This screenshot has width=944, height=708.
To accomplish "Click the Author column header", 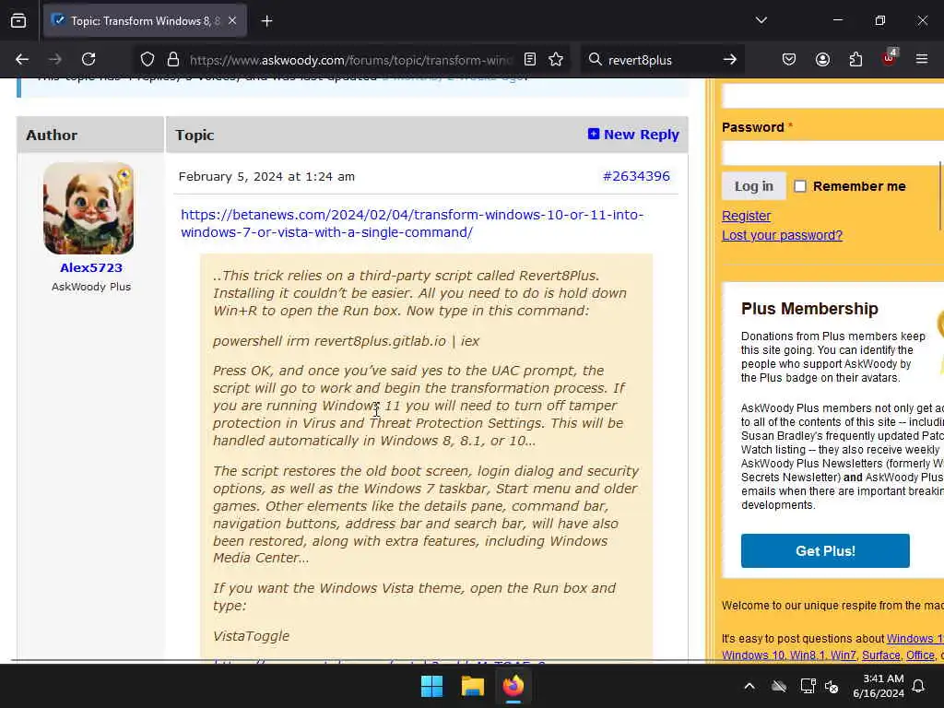I will click(52, 135).
